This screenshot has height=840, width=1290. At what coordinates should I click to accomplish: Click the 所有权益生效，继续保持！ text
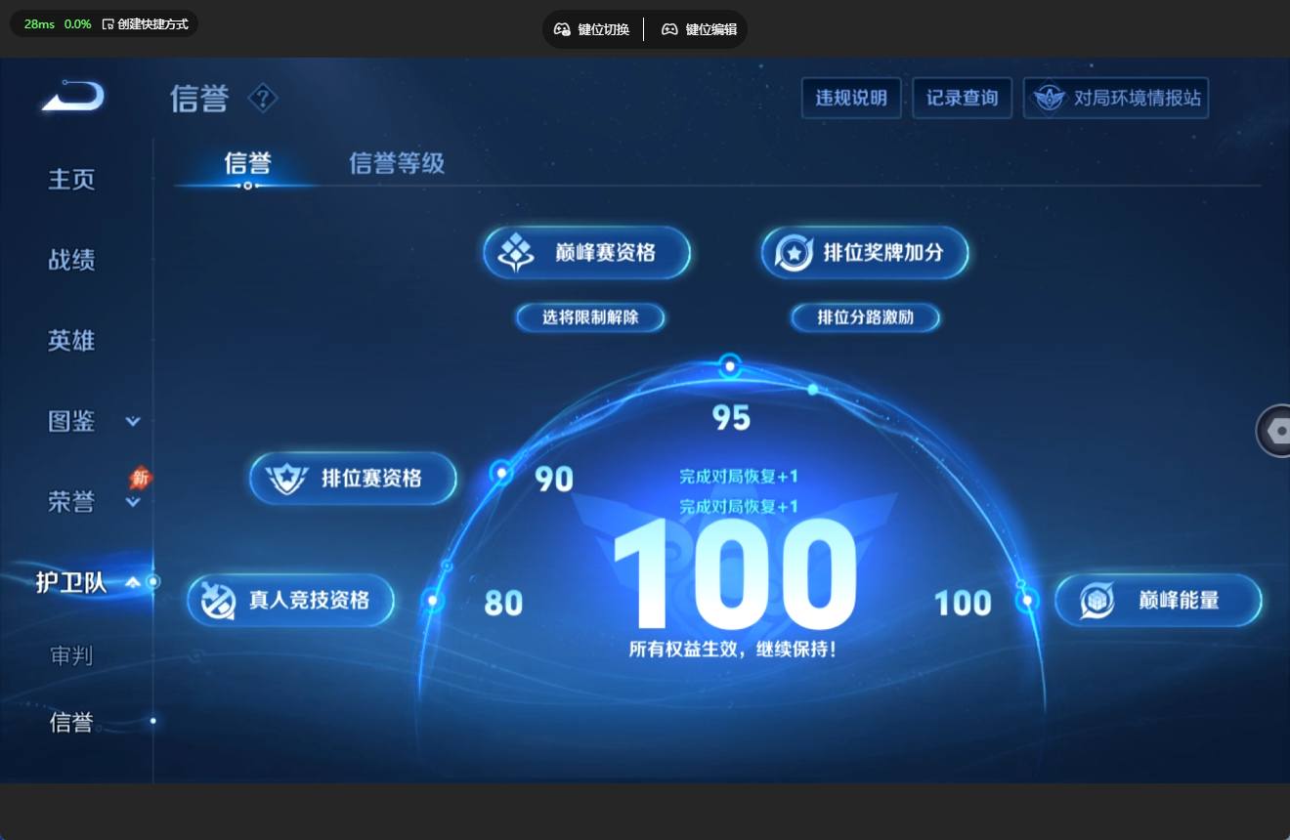(x=733, y=649)
